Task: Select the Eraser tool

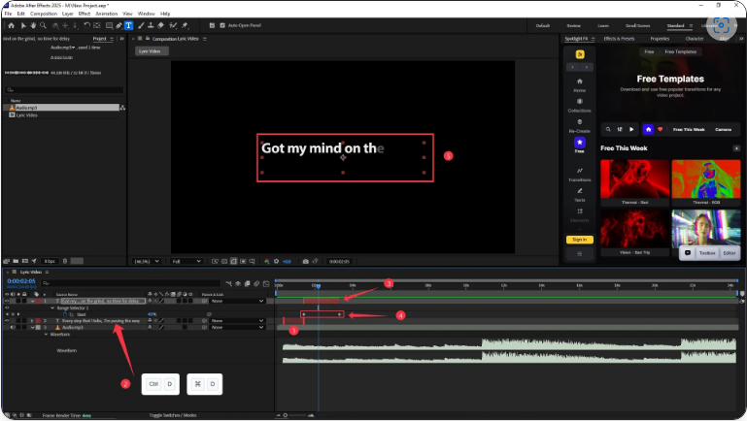Action: pyautogui.click(x=161, y=25)
